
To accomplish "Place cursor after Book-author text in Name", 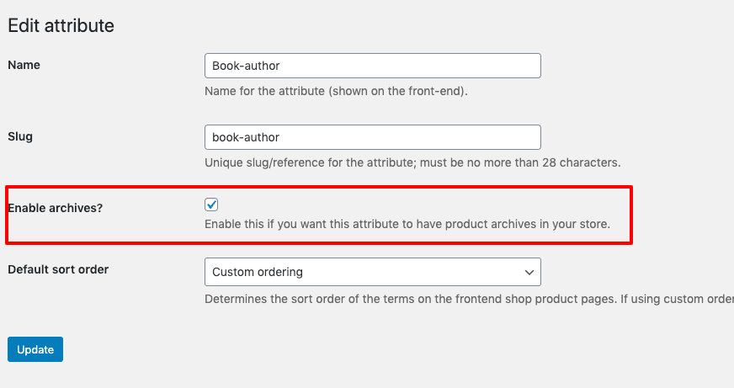I will (x=280, y=66).
